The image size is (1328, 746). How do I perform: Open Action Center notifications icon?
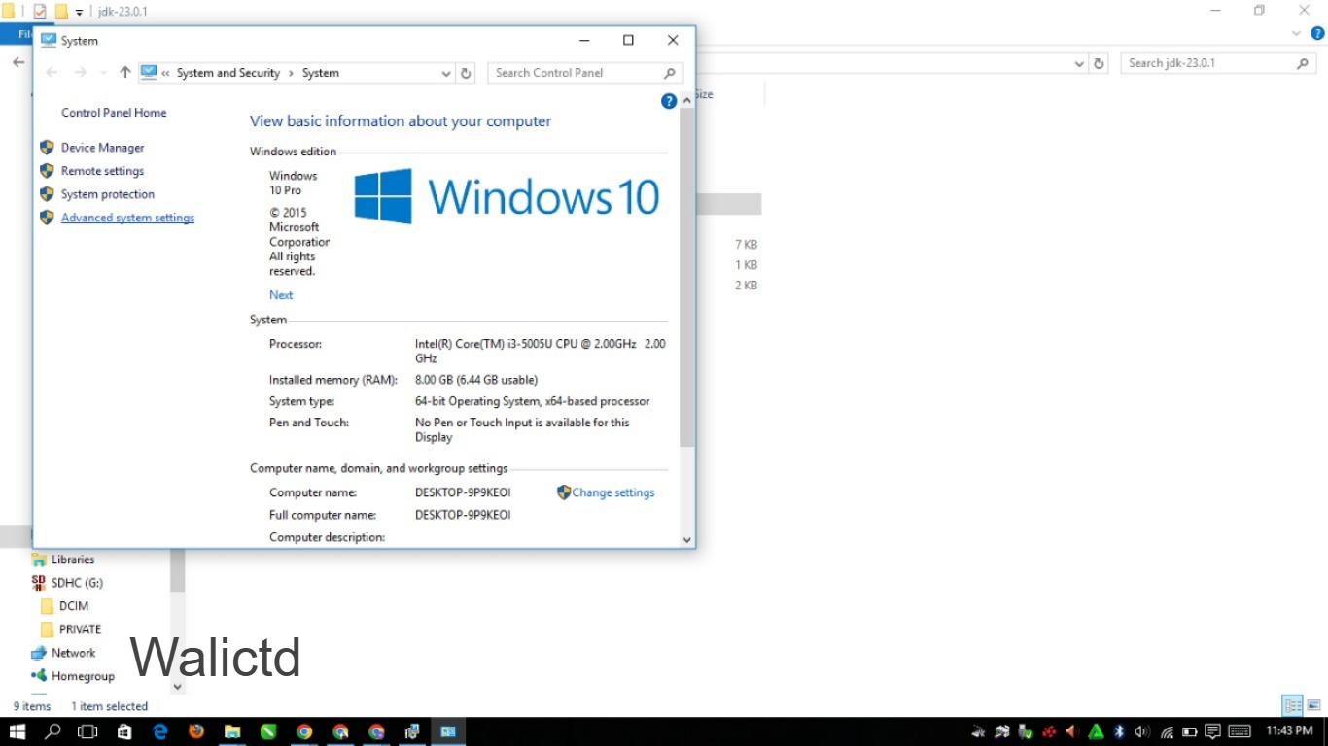[1212, 731]
